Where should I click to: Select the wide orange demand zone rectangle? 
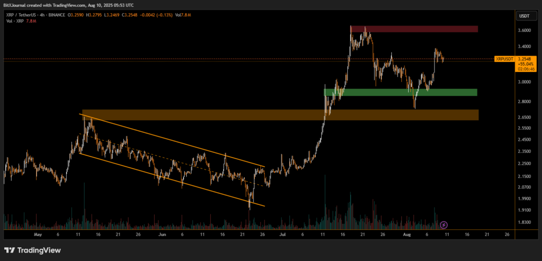point(280,115)
